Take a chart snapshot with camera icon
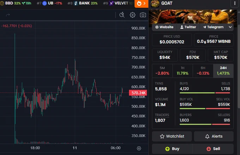 point(143,15)
